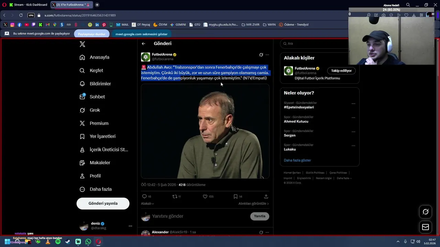Viewport: 440px width, 247px height.
Task: Open the X logo home icon
Action: pyautogui.click(x=82, y=44)
